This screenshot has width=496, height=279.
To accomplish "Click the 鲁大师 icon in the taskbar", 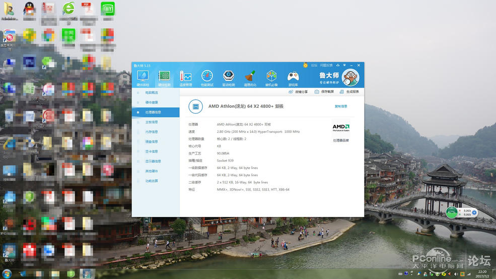I will pos(87,274).
